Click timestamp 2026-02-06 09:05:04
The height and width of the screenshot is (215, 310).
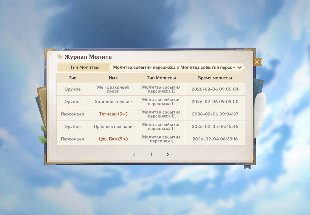point(215,89)
